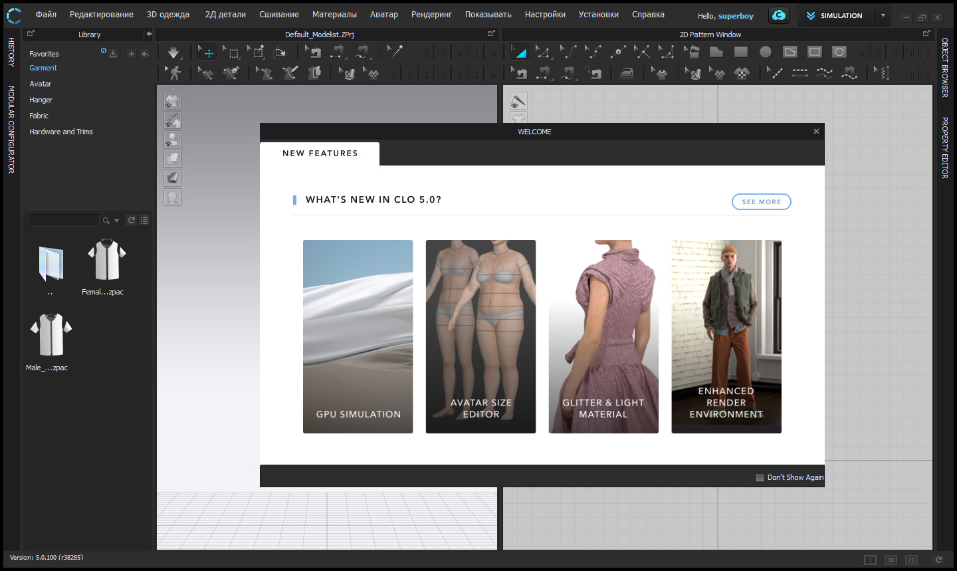Open the Рендеринг menu

click(431, 15)
